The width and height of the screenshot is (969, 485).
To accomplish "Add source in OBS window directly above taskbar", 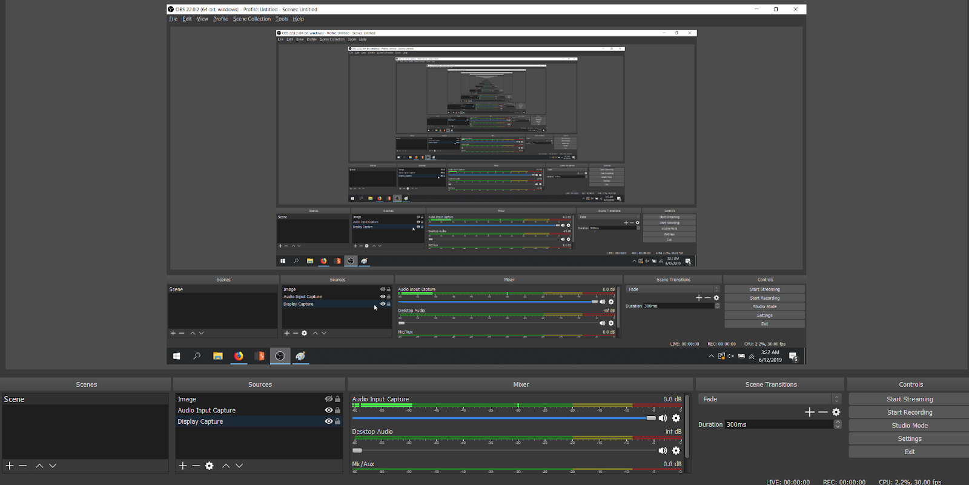I will tap(287, 333).
